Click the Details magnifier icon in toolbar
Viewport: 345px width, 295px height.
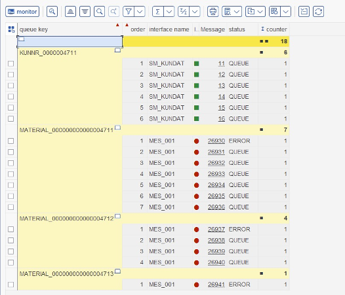click(x=52, y=11)
